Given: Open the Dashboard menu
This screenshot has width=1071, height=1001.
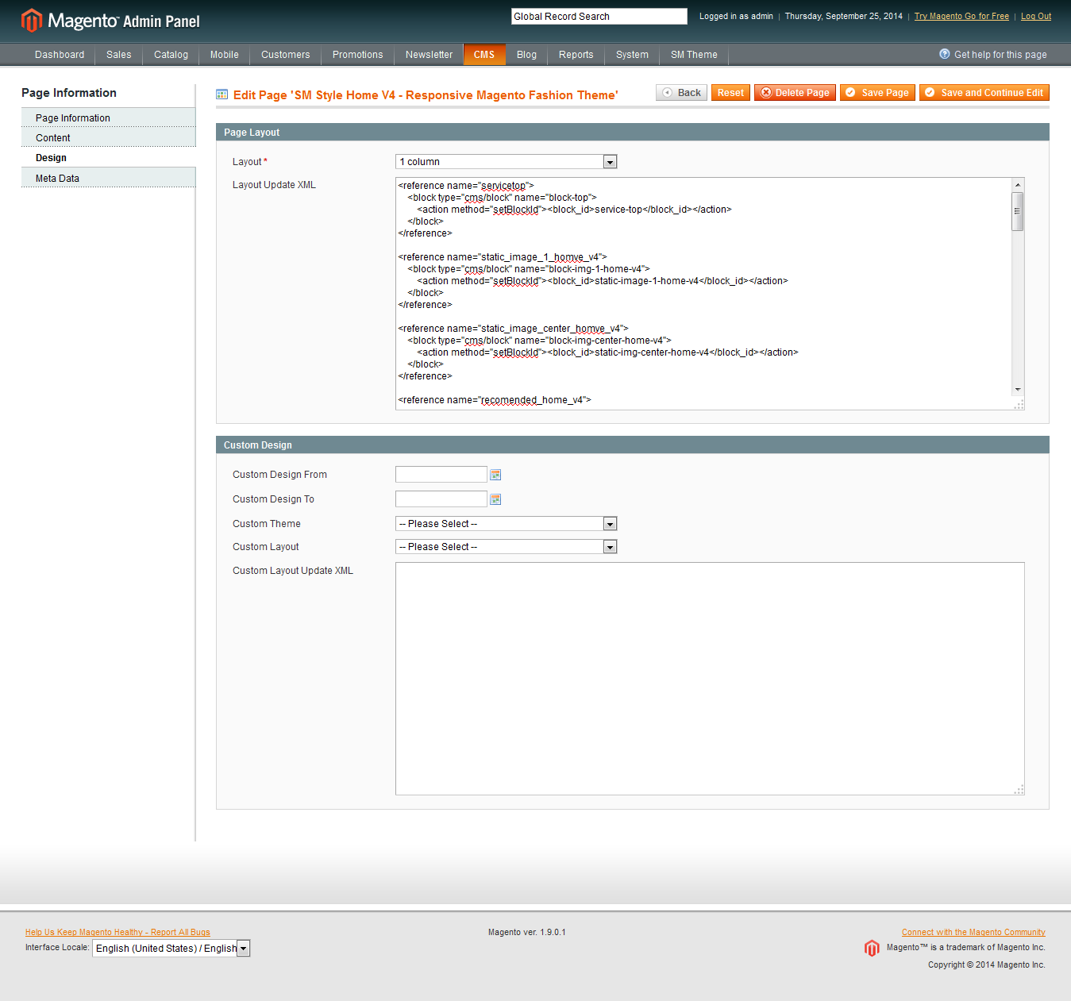Looking at the screenshot, I should pos(60,55).
